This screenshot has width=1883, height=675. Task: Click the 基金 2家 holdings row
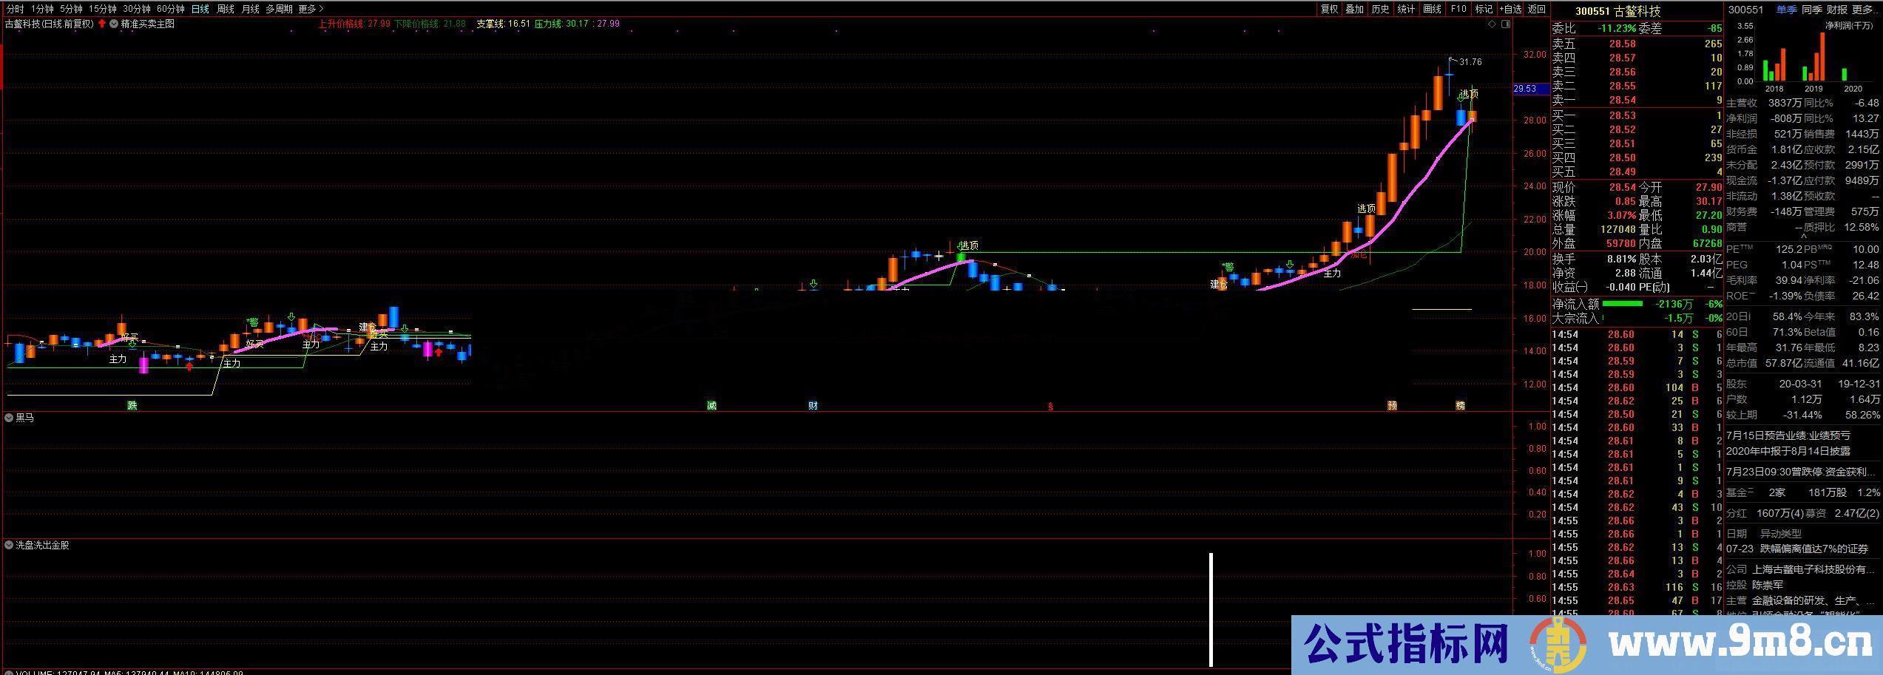click(1802, 492)
